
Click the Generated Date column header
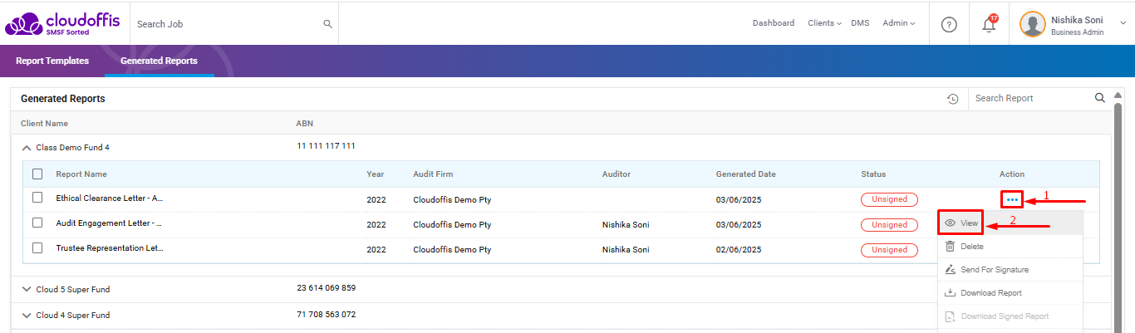746,174
